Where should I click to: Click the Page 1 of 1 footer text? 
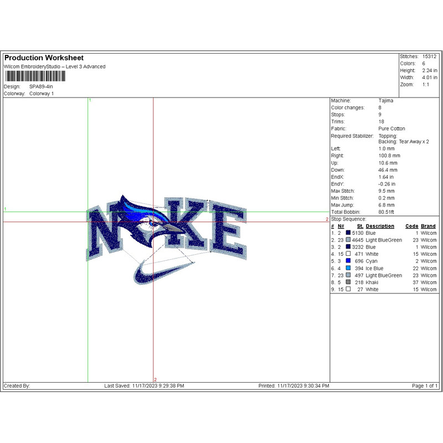pos(425,385)
